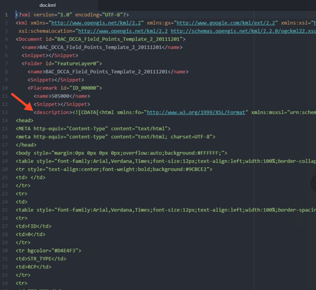Open the w3.org/1999/XSL/Format link
This screenshot has width=316, height=290.
(x=196, y=112)
